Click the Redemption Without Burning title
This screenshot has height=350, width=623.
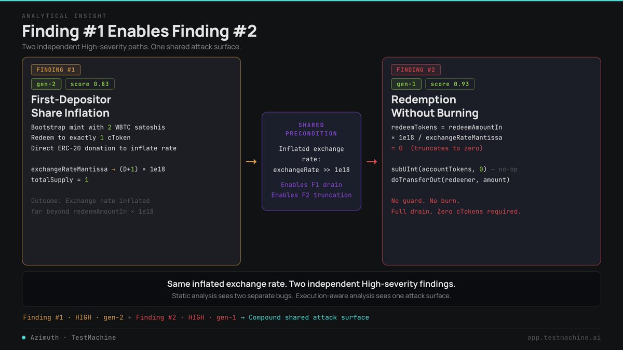[x=435, y=106]
